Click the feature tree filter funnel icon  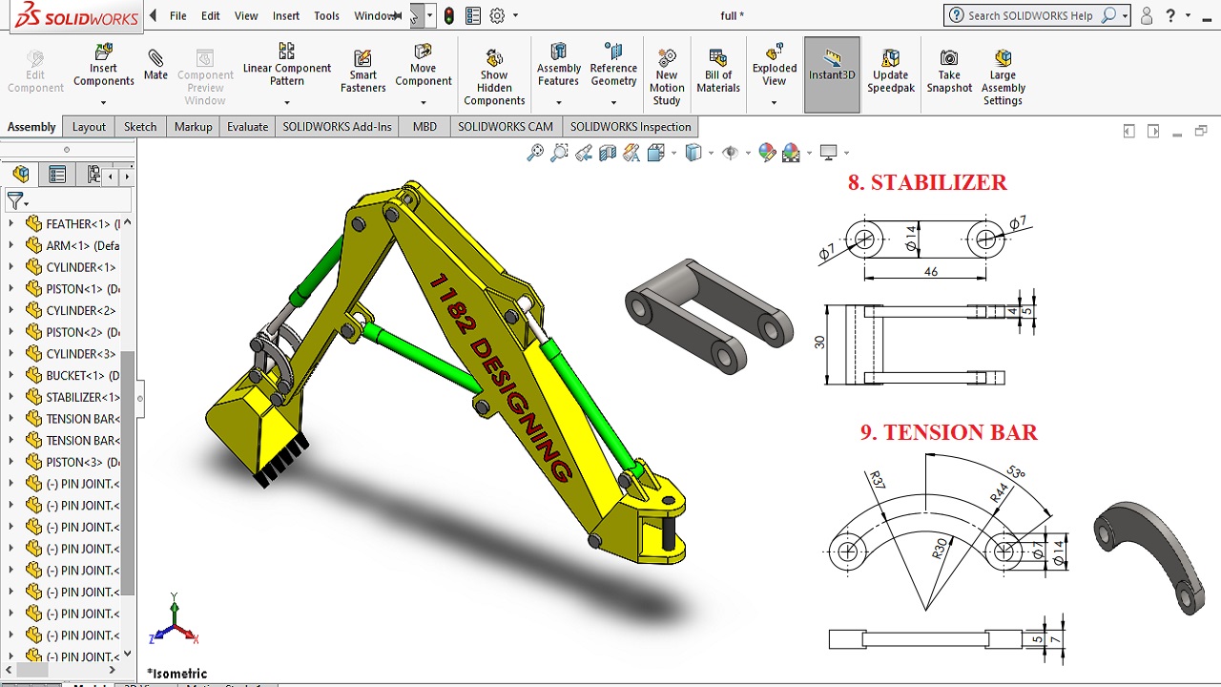pos(14,200)
